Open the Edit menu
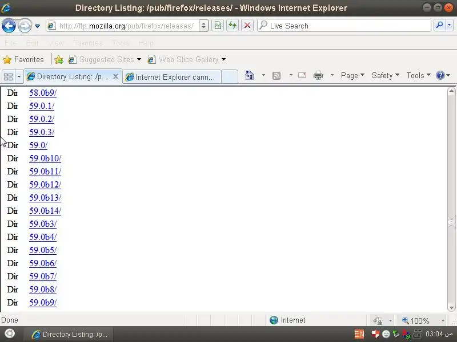The image size is (457, 342). coord(32,43)
